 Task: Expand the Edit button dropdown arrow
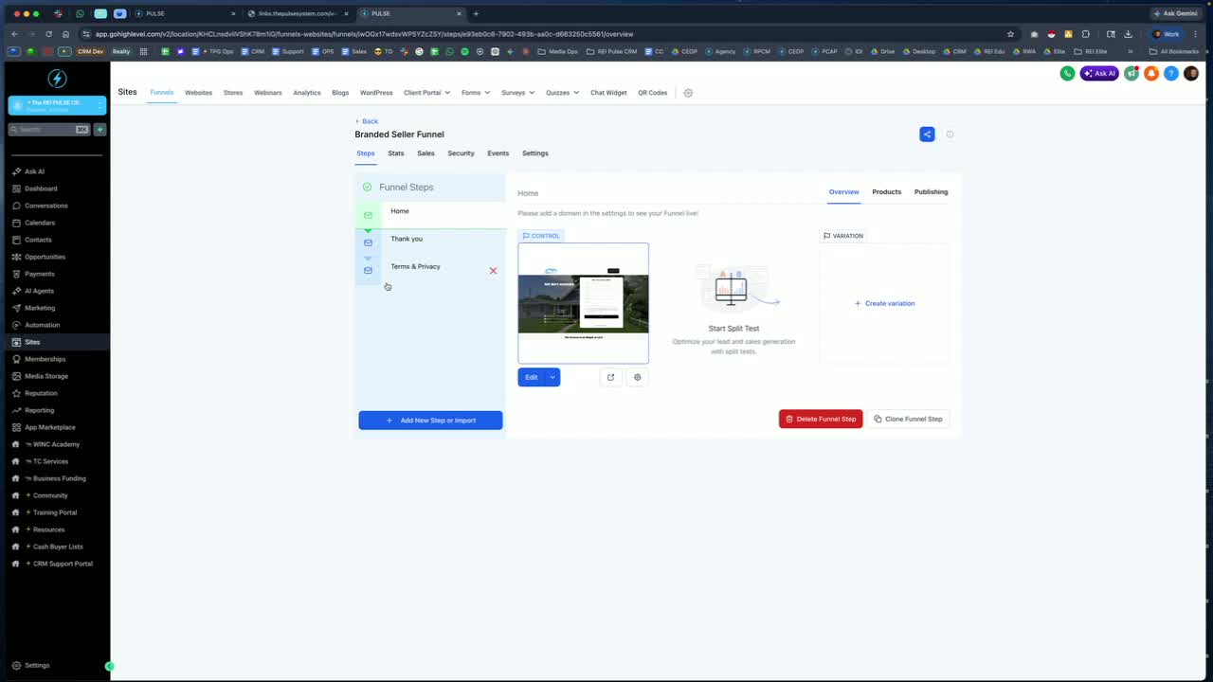pos(552,377)
